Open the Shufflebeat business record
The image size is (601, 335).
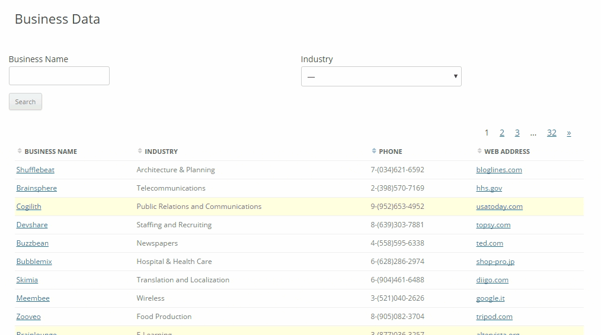pyautogui.click(x=36, y=170)
